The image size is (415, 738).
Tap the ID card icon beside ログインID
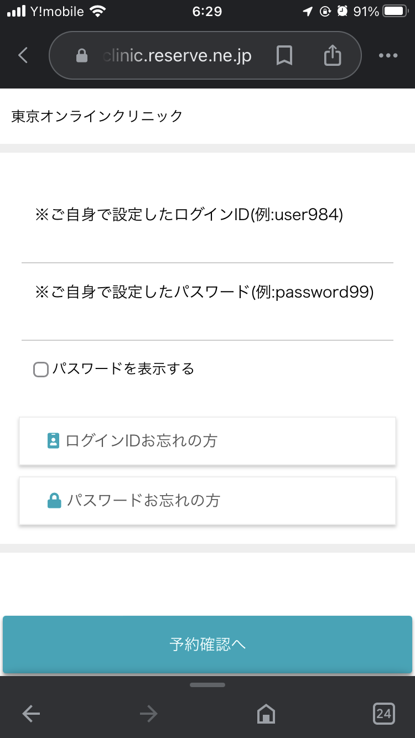pyautogui.click(x=53, y=441)
